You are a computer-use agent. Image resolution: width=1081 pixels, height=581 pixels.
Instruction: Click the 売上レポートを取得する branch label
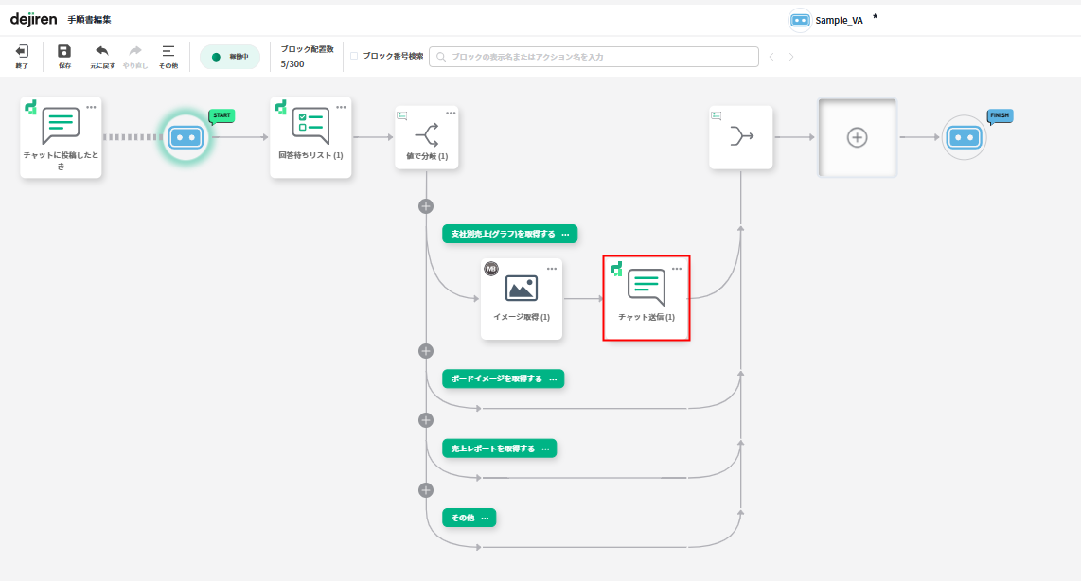tap(492, 449)
